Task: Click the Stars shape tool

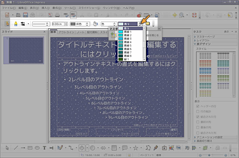Action: [x=136, y=148]
